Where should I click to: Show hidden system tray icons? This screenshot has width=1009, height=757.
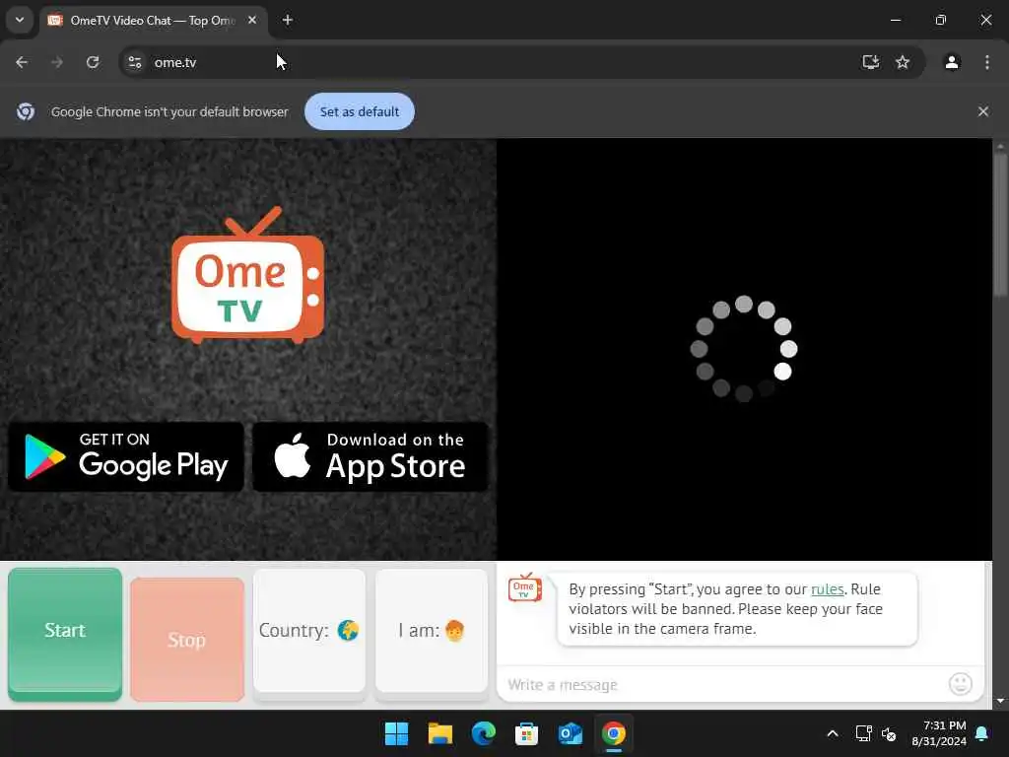(832, 733)
